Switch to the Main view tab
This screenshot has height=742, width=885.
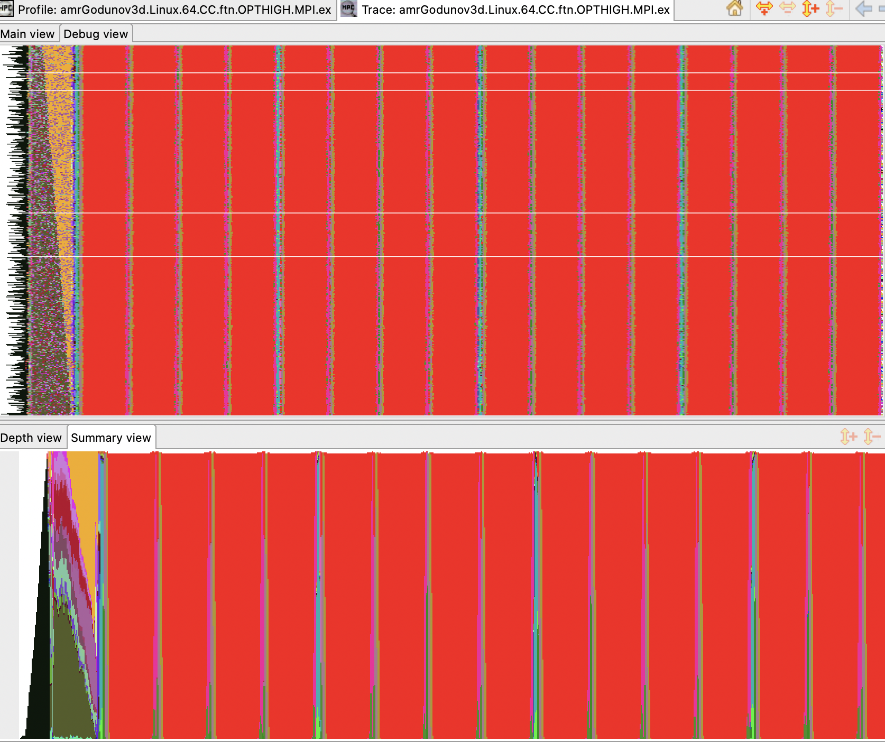point(27,33)
